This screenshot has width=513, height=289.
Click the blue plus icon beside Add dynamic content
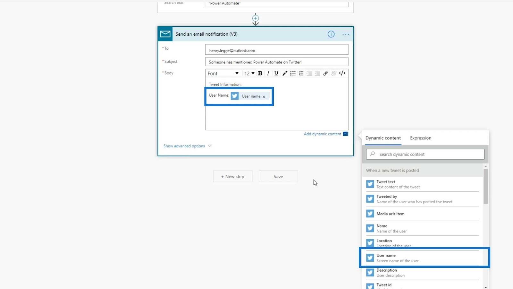point(345,134)
